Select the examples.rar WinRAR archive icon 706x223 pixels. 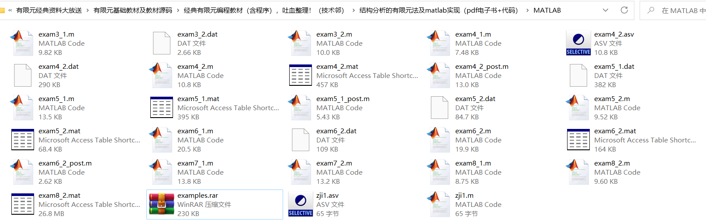162,204
